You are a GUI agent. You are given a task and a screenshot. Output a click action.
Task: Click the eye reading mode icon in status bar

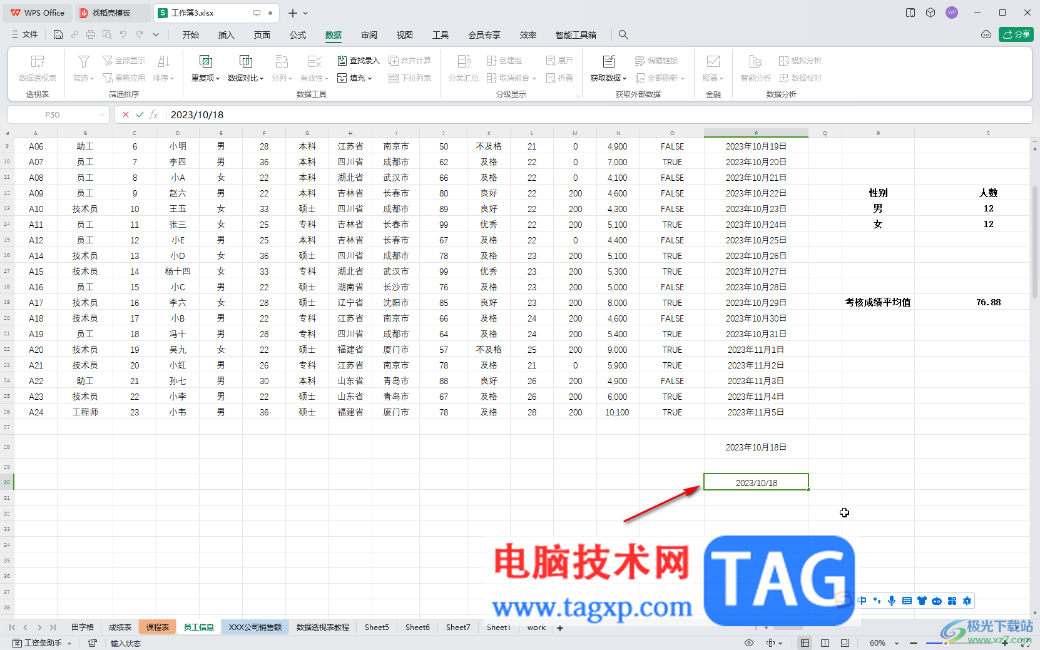click(749, 643)
